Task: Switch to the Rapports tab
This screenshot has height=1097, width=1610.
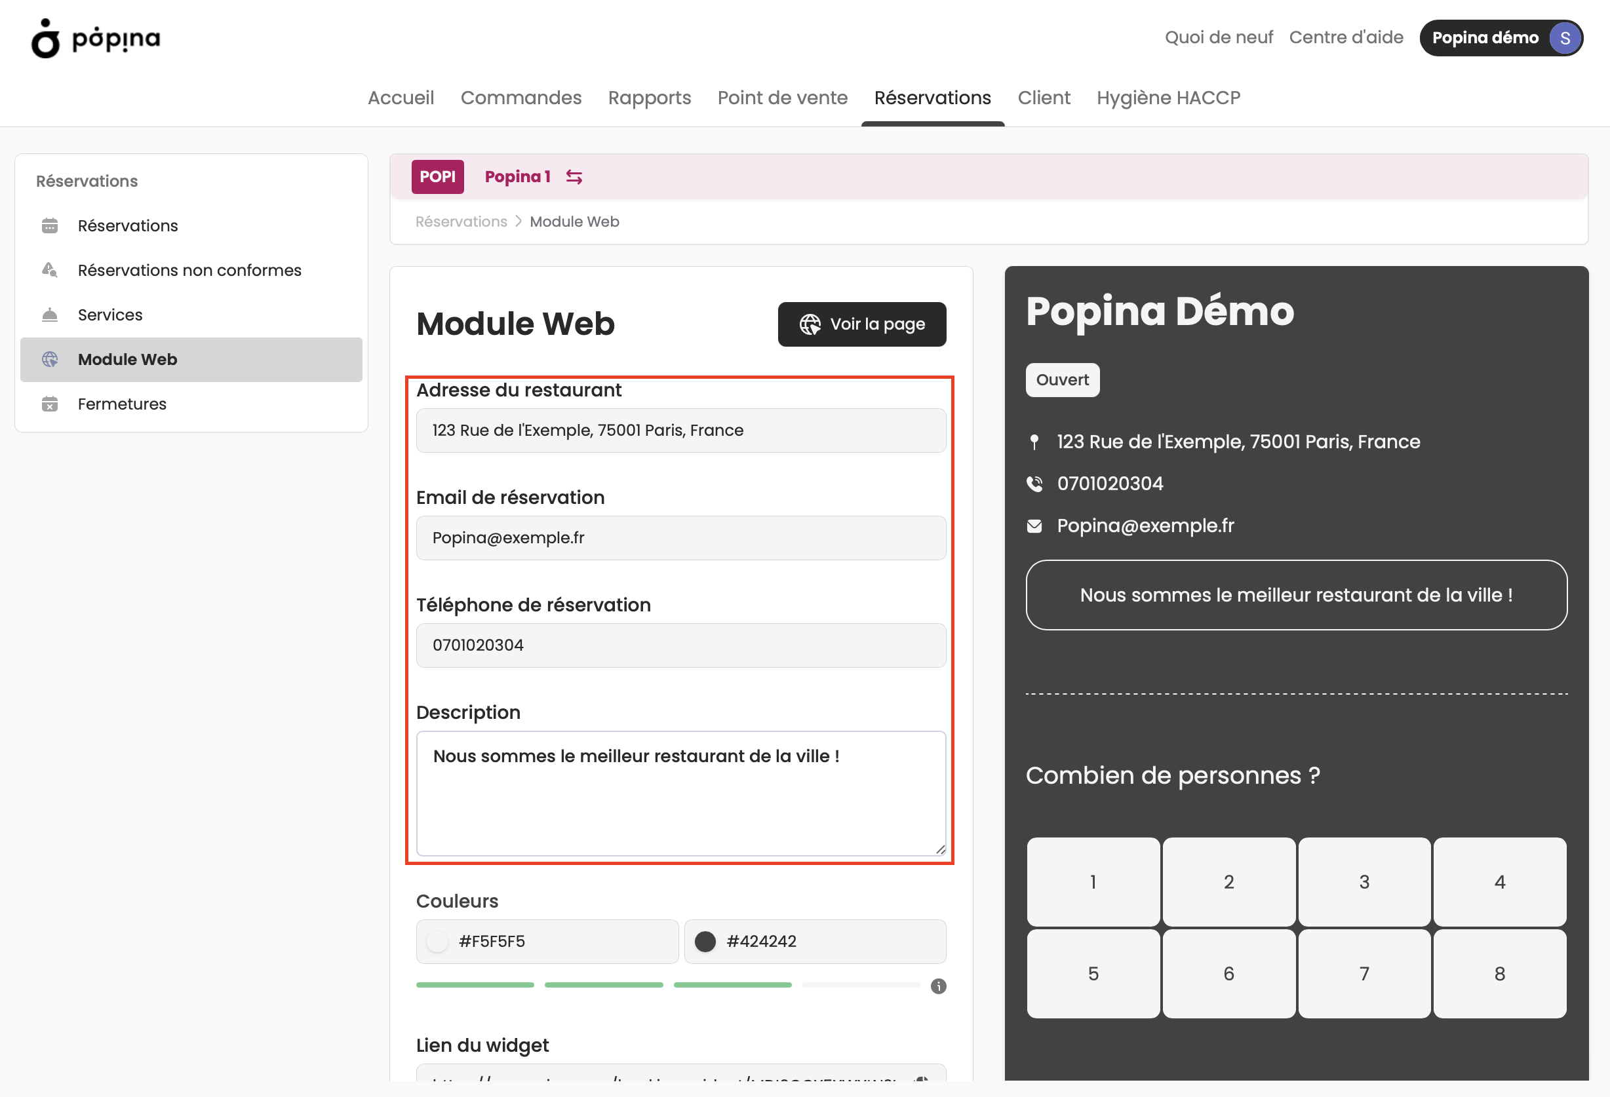Action: click(650, 98)
